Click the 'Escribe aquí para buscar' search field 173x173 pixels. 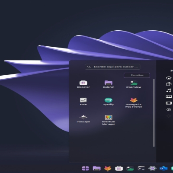pyautogui.click(x=112, y=67)
